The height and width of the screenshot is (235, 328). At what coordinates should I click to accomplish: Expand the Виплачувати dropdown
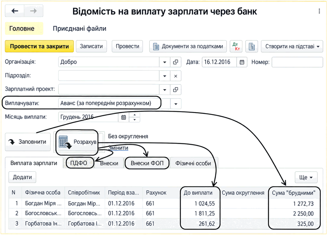click(176, 104)
